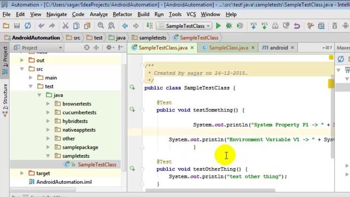
Task: Expand the cucumbertests package
Action: (48, 112)
